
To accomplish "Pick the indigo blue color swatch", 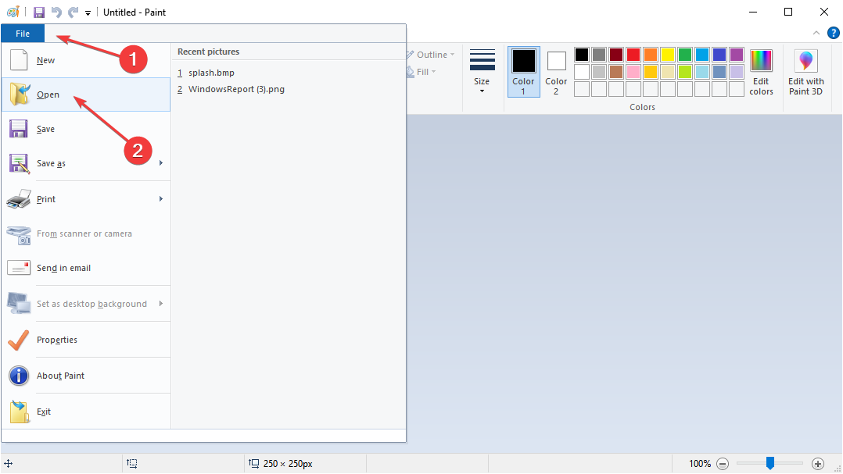I will pos(719,55).
